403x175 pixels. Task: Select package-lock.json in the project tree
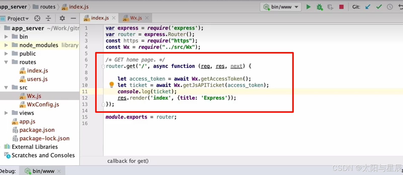pos(41,138)
